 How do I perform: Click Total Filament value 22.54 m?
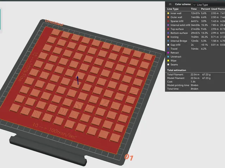195,75
